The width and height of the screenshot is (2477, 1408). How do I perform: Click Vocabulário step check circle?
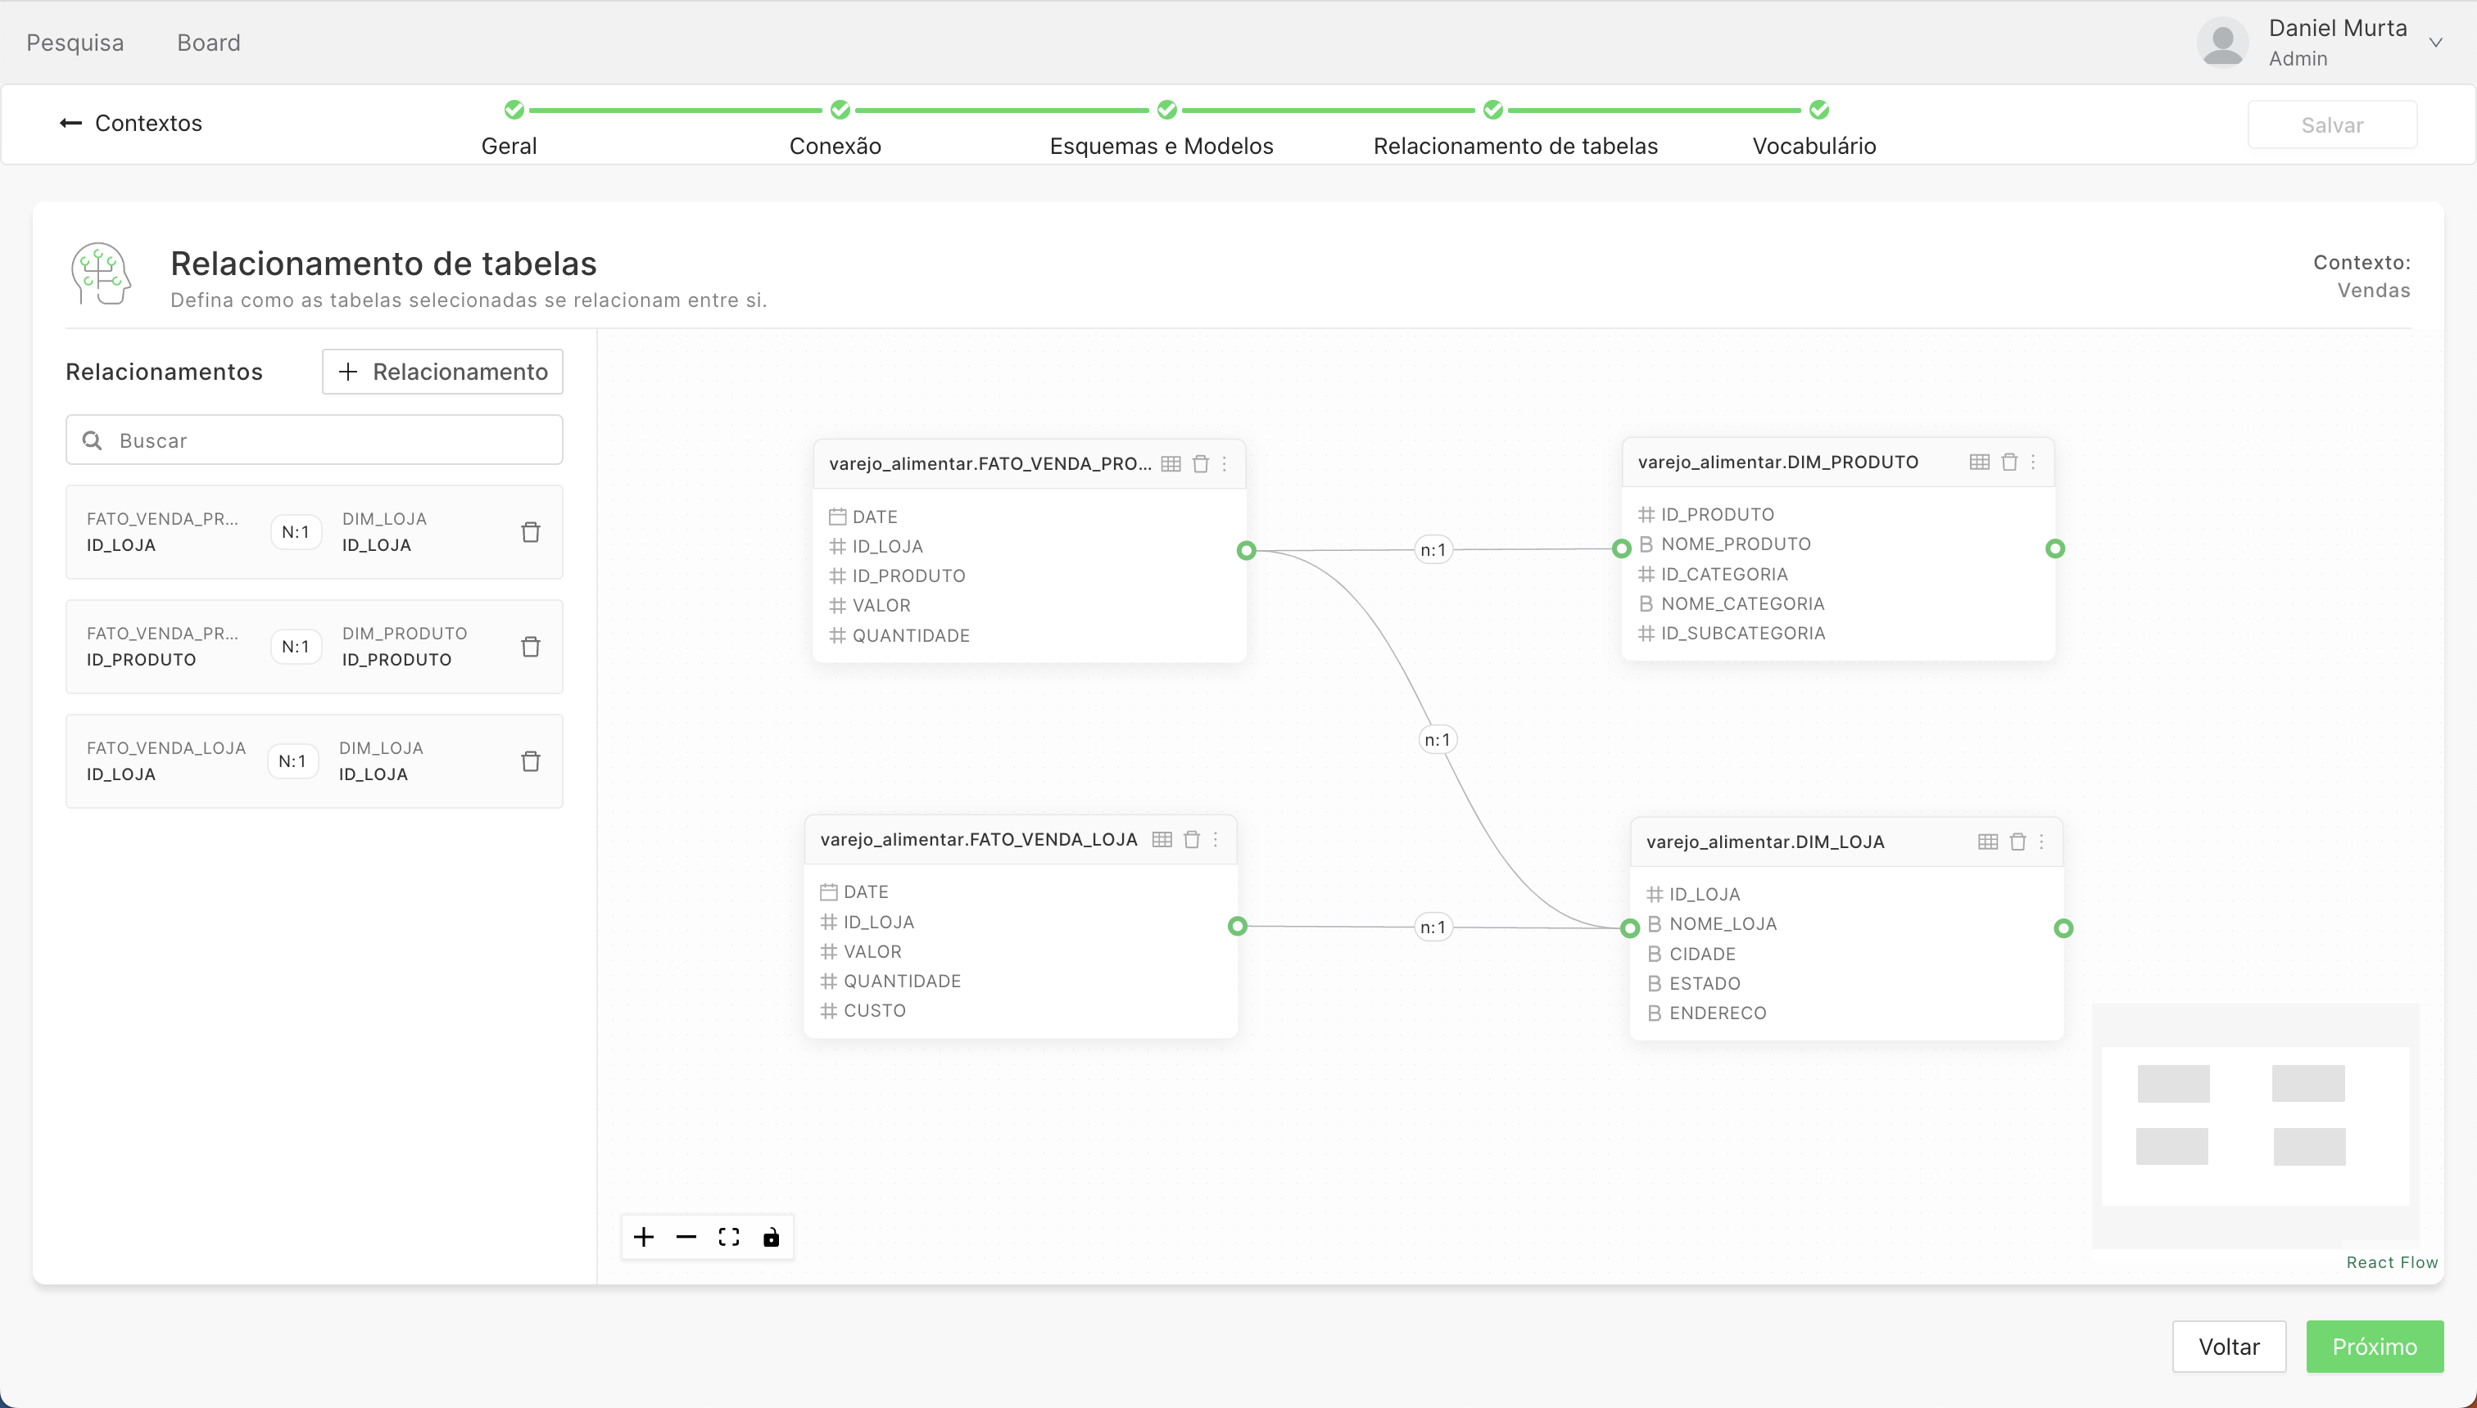(x=1819, y=109)
